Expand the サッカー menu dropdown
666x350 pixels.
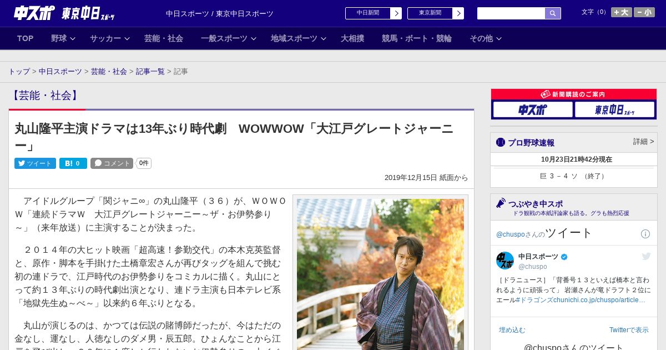[109, 38]
